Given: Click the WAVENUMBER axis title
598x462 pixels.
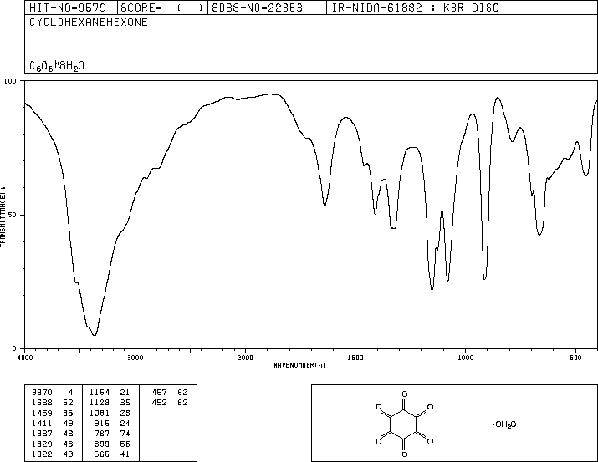Looking at the screenshot, I should pyautogui.click(x=299, y=365).
